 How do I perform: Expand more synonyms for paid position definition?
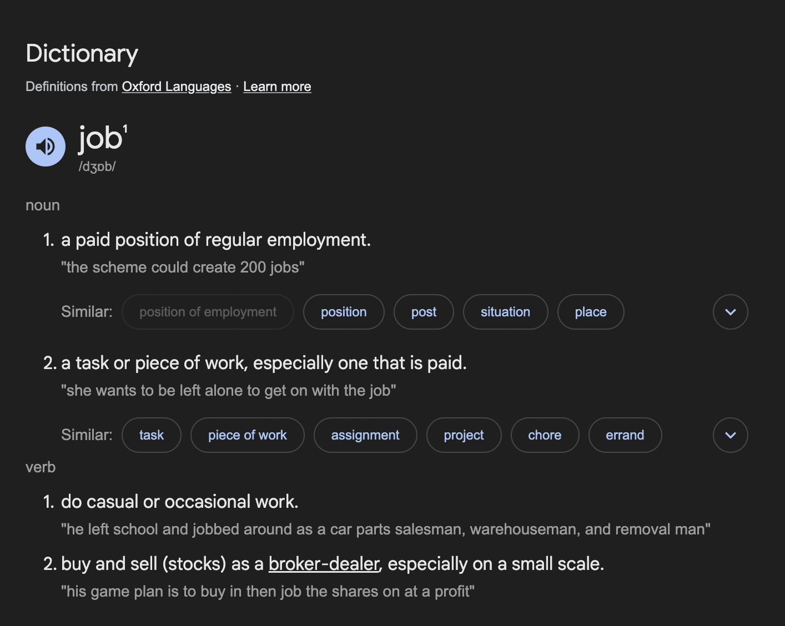tap(730, 312)
